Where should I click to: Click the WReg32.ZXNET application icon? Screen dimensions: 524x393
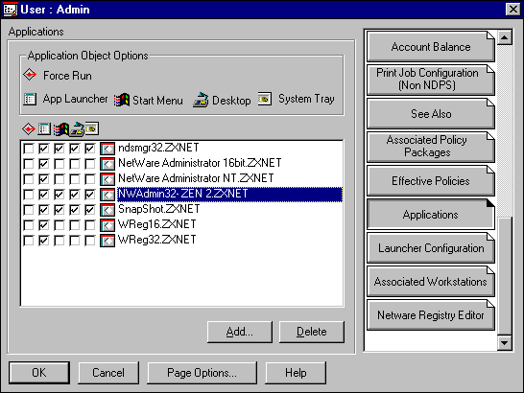[107, 241]
